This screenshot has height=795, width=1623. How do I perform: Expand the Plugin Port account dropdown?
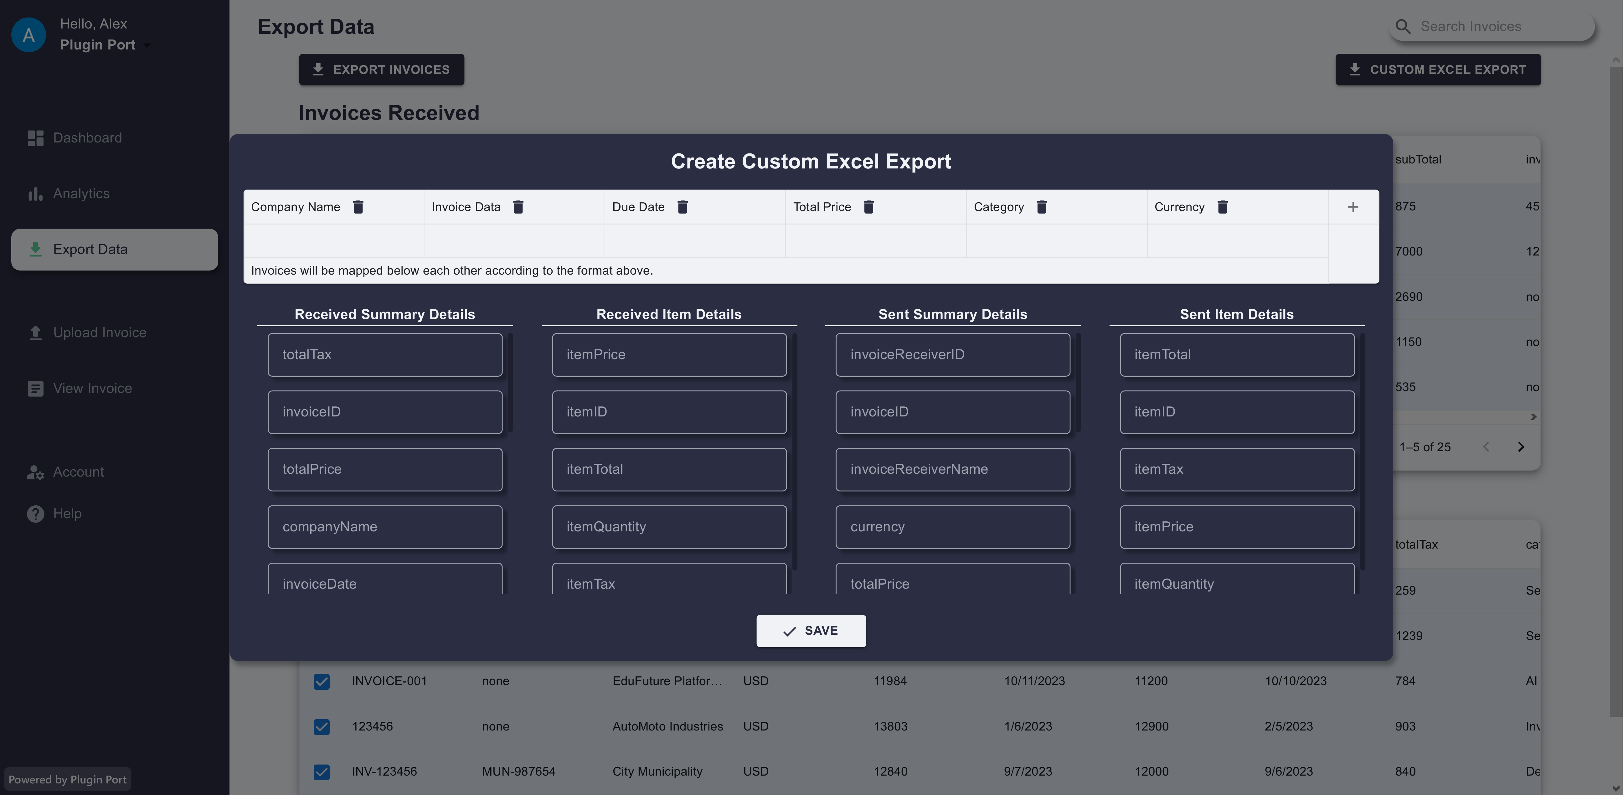click(147, 45)
